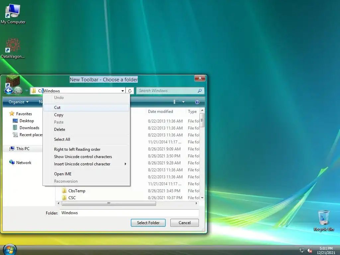Expand the address bar history dropdown
Screen dimensions: 340x255
coord(123,91)
